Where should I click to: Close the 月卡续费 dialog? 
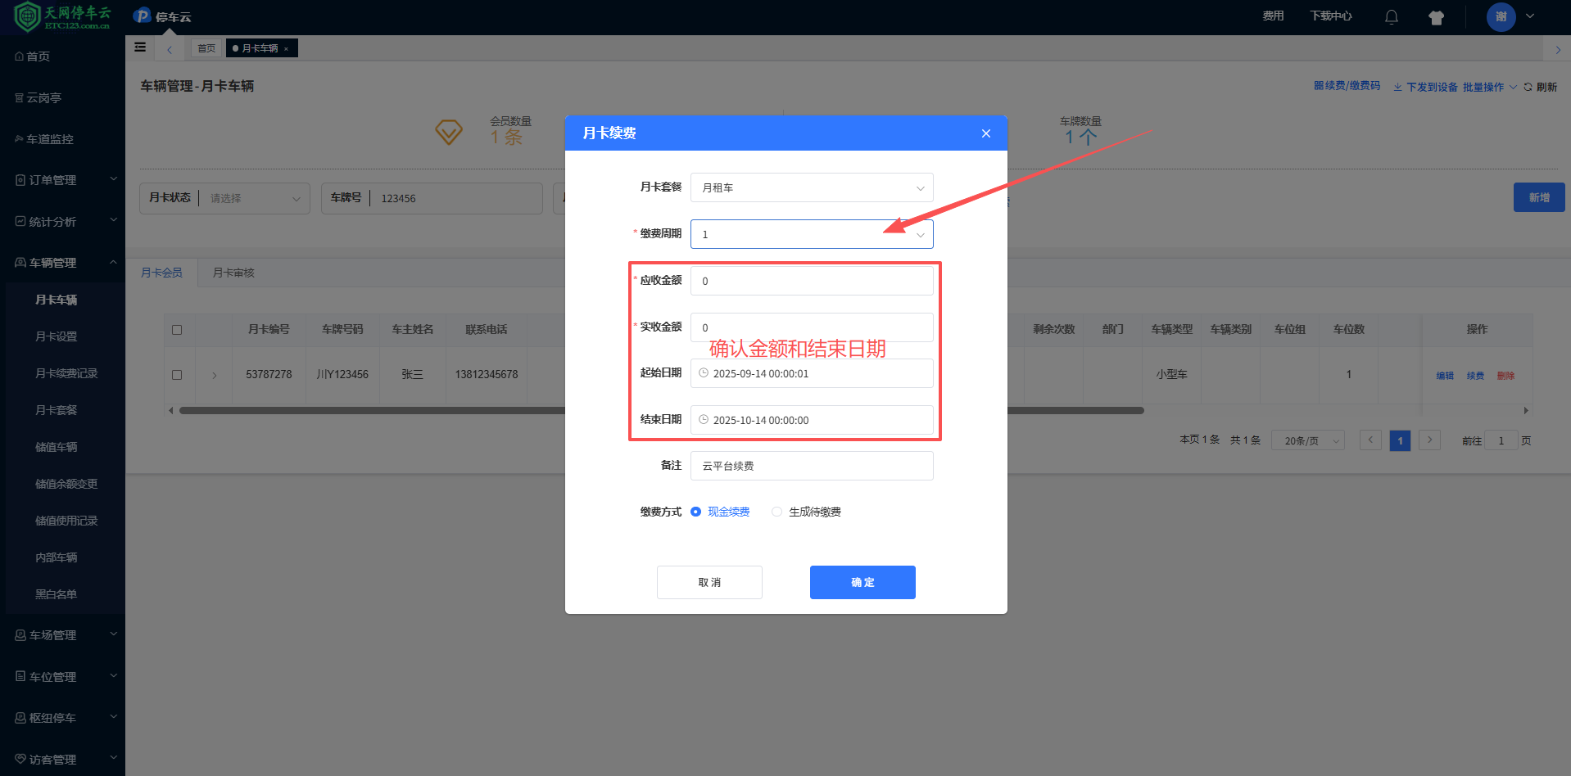985,133
